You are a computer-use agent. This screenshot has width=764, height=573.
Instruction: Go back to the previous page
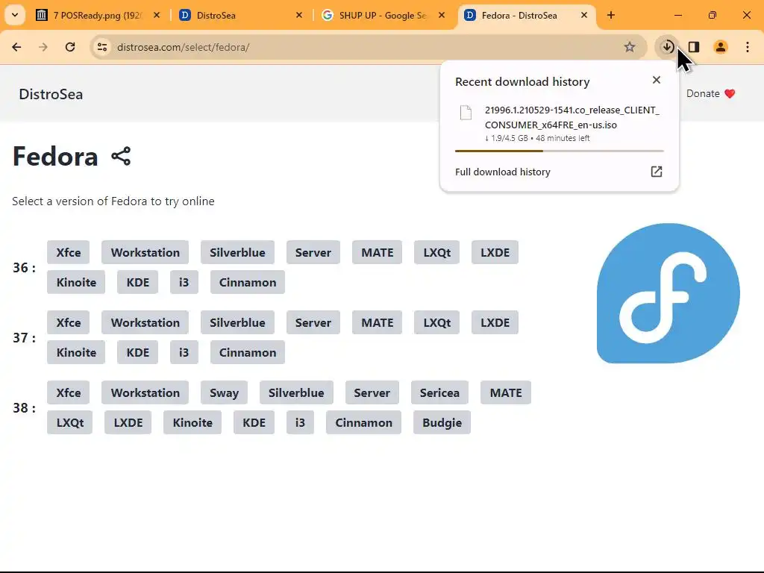click(x=16, y=47)
